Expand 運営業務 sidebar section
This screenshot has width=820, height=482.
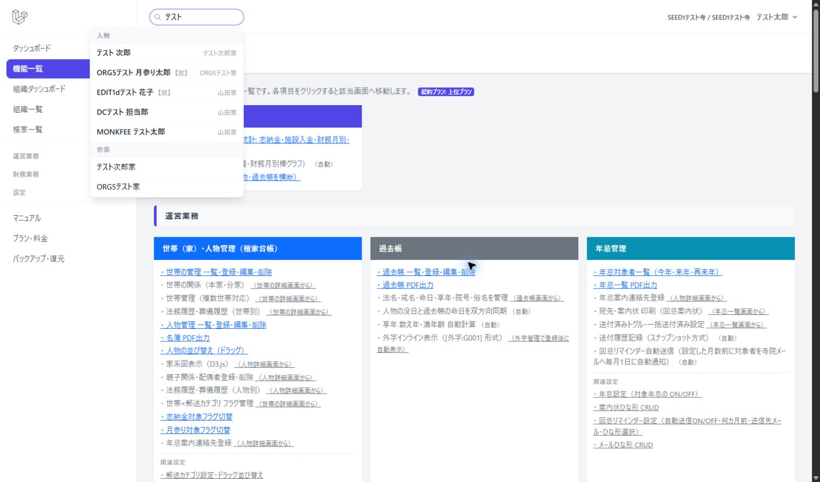(x=26, y=156)
